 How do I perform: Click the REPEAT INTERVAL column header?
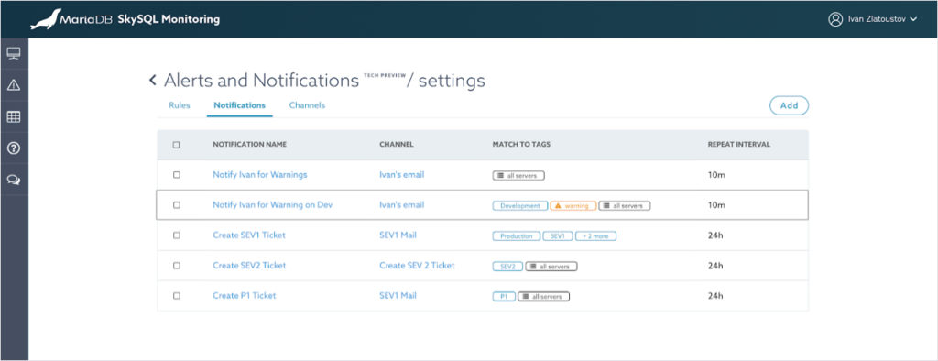coord(739,144)
